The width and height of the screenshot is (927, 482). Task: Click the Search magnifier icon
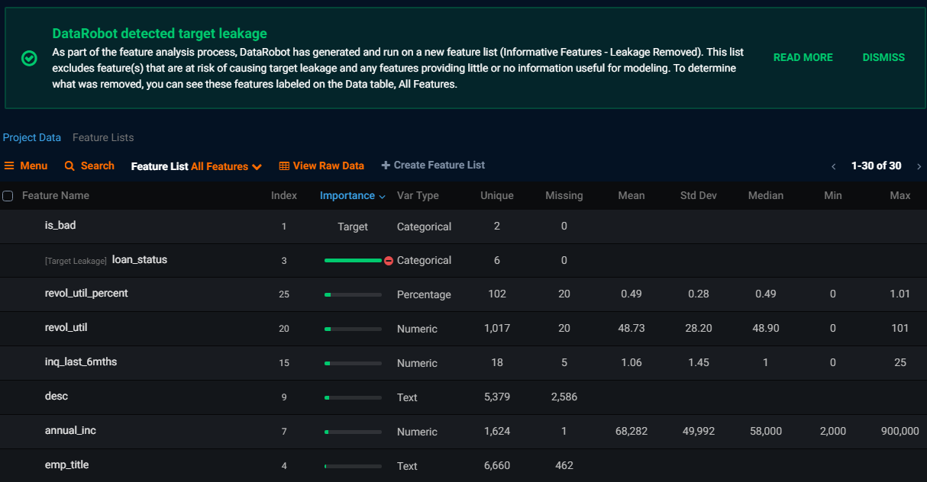(69, 165)
